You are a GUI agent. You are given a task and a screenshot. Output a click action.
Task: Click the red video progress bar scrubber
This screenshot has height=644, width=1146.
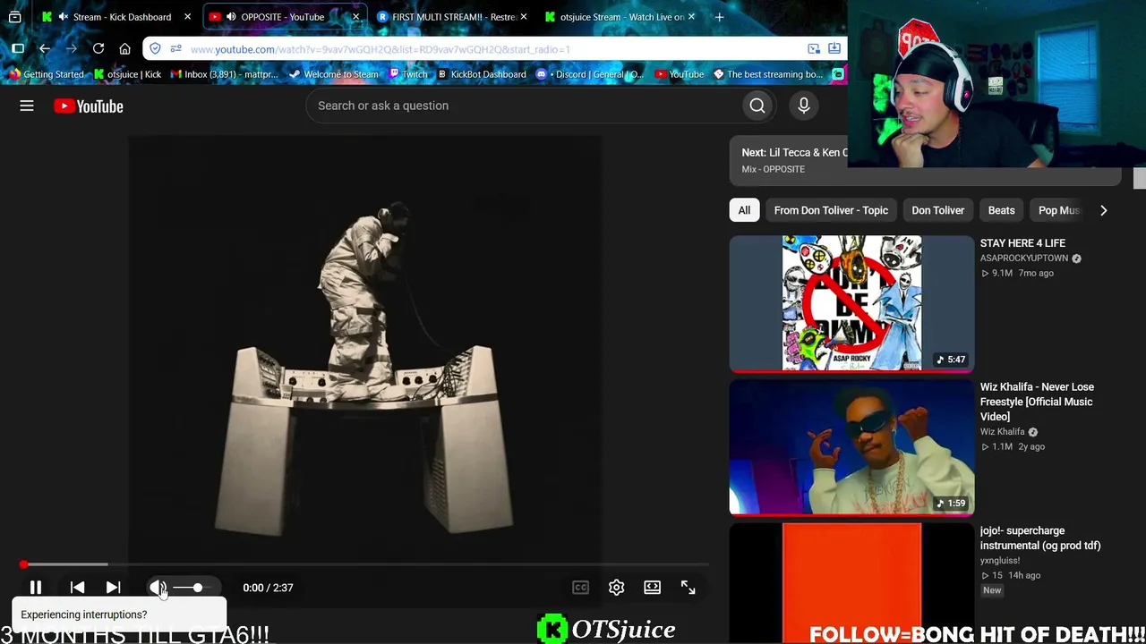click(x=24, y=564)
